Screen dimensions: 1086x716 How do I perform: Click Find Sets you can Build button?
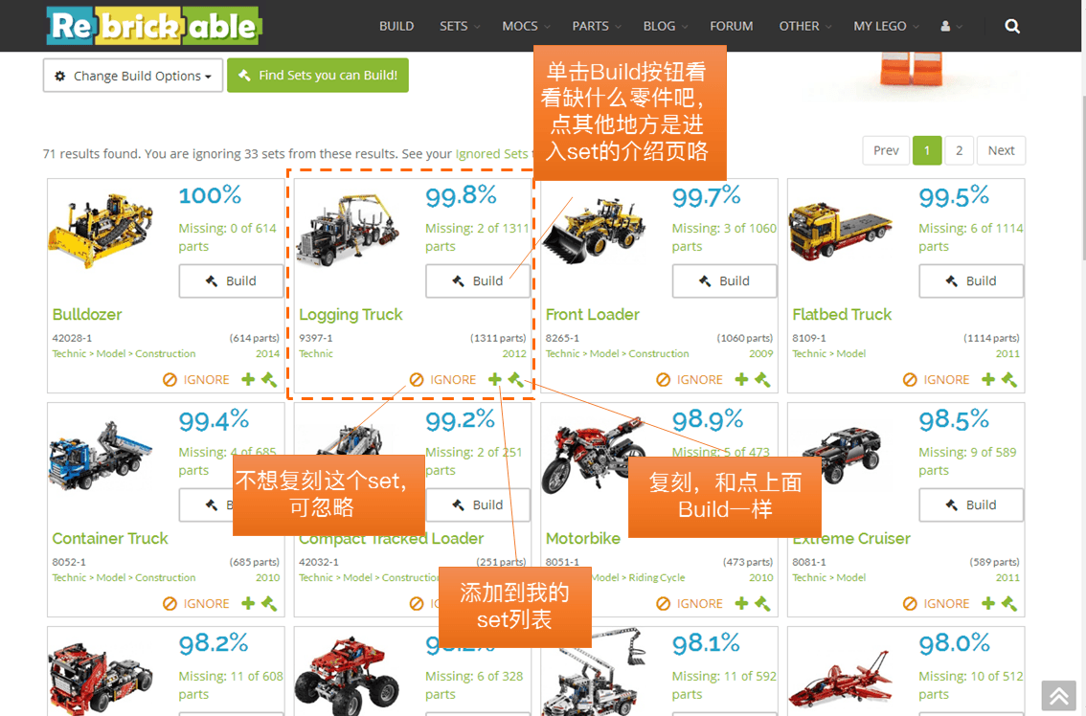318,75
